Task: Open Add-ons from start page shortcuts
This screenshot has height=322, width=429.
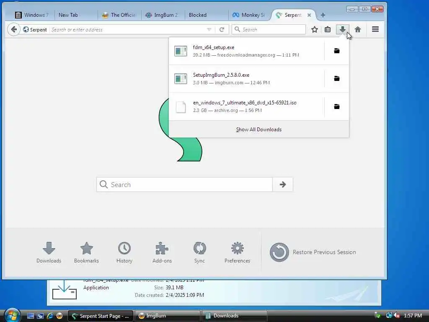Action: point(162,252)
